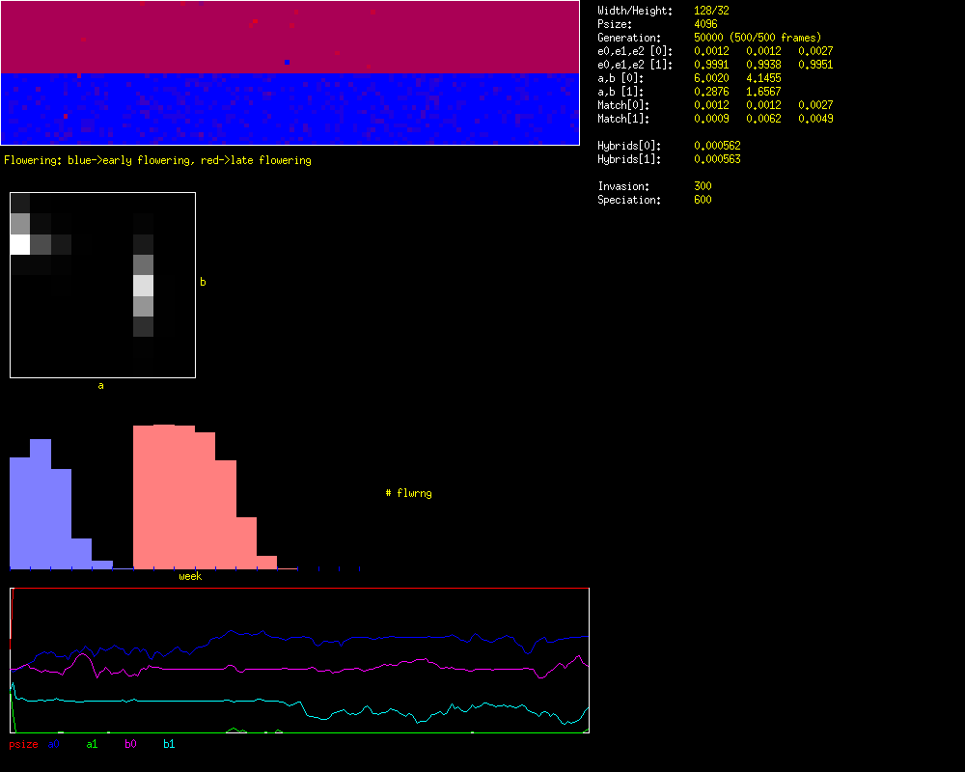The height and width of the screenshot is (772, 965).
Task: Click the e0,e1,e2 [1] label
Action: [x=635, y=66]
